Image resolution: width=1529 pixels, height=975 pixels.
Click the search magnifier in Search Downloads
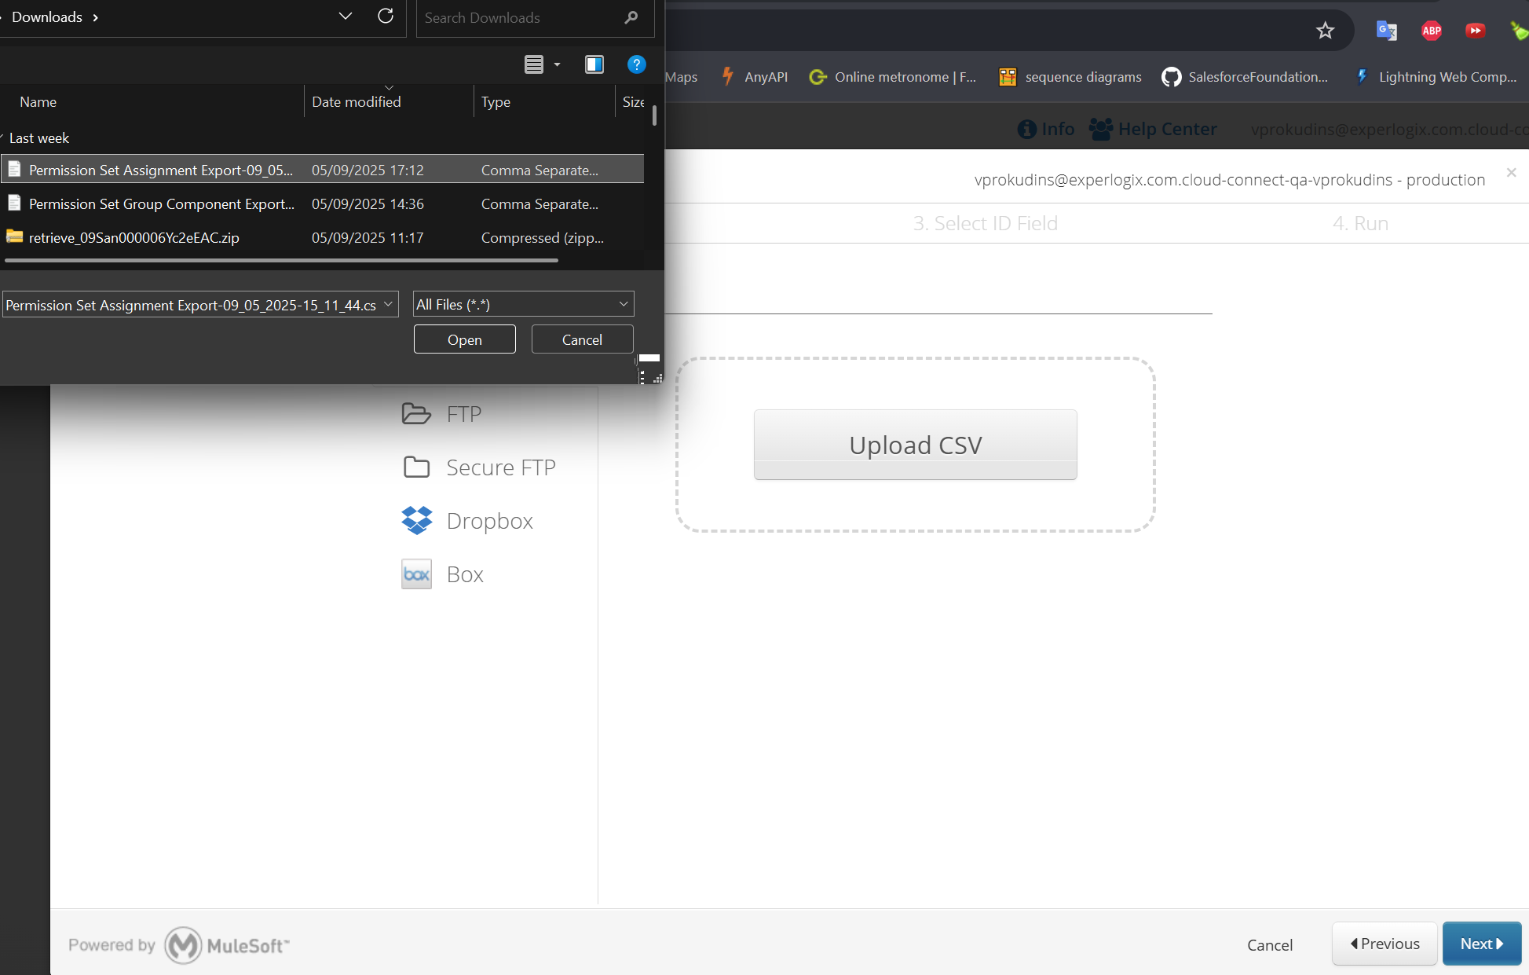tap(631, 17)
